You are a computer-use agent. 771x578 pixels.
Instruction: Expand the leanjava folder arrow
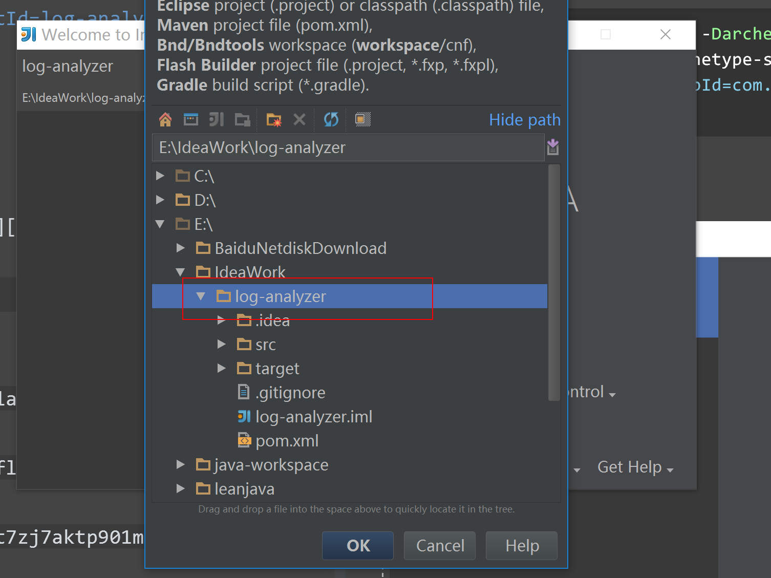tap(180, 488)
